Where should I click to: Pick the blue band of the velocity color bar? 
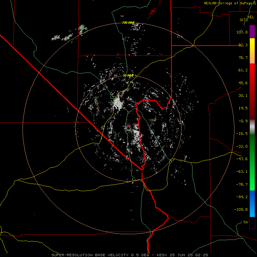[252, 204]
